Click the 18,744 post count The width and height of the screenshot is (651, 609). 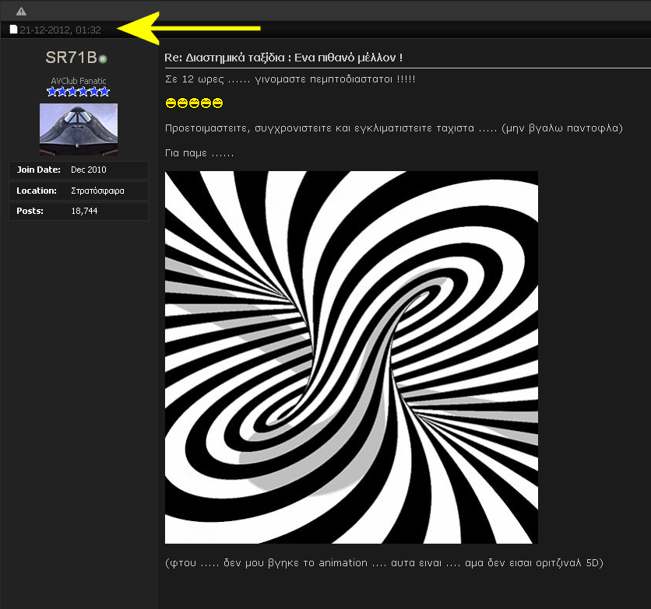pos(84,211)
